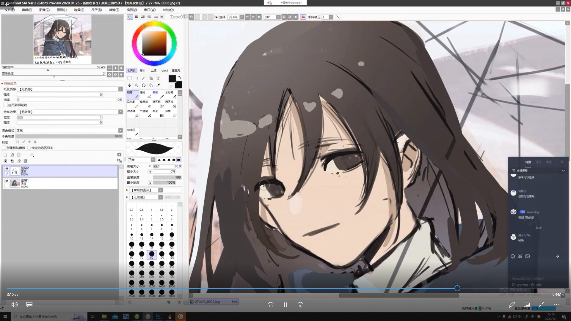
Task: Select the eyedropper color picker tool
Action: [158, 85]
